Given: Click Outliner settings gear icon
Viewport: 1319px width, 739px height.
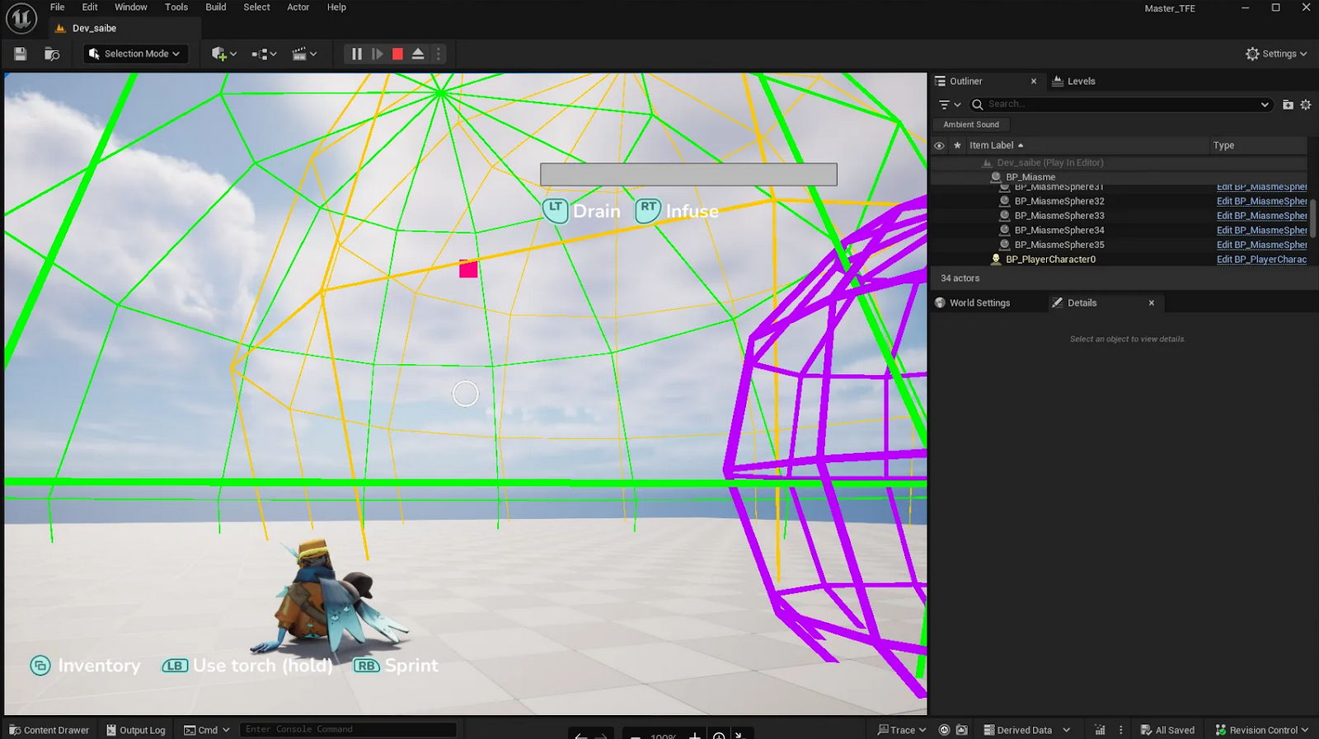Looking at the screenshot, I should click(x=1306, y=105).
